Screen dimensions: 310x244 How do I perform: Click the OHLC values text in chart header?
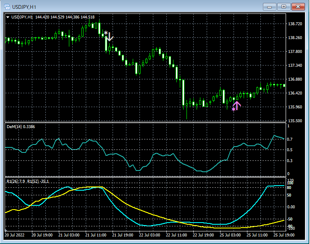point(65,17)
